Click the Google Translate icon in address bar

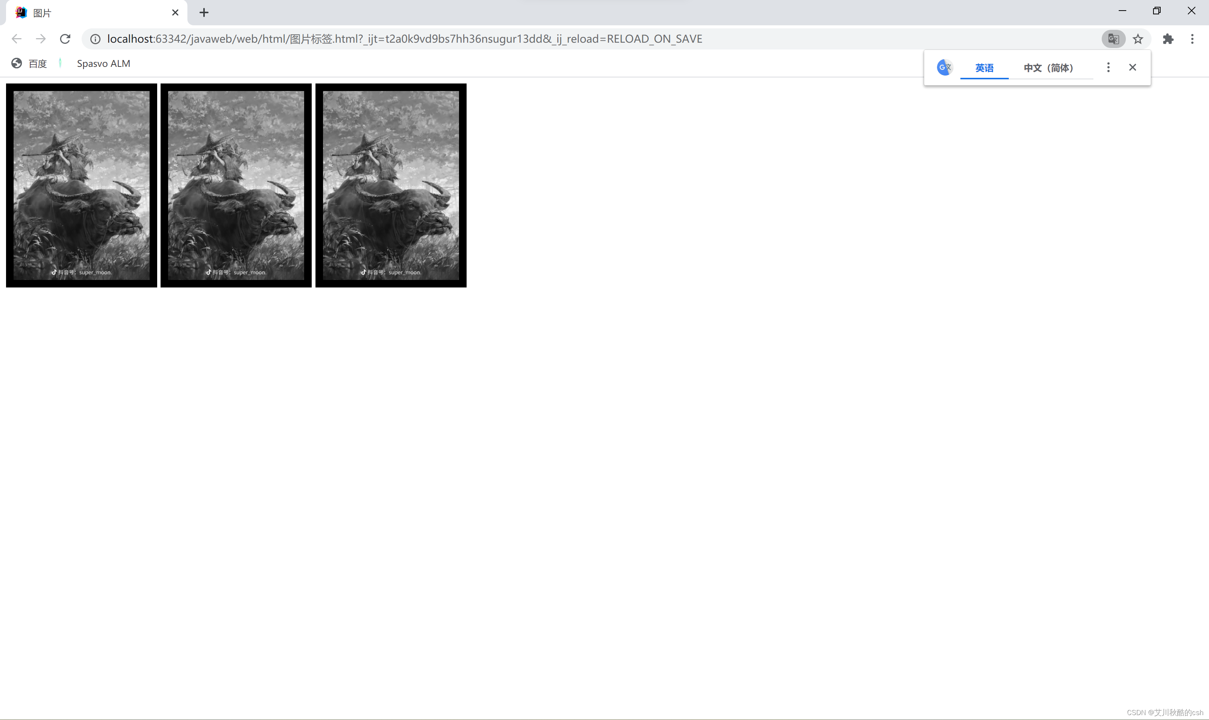click(x=1113, y=39)
